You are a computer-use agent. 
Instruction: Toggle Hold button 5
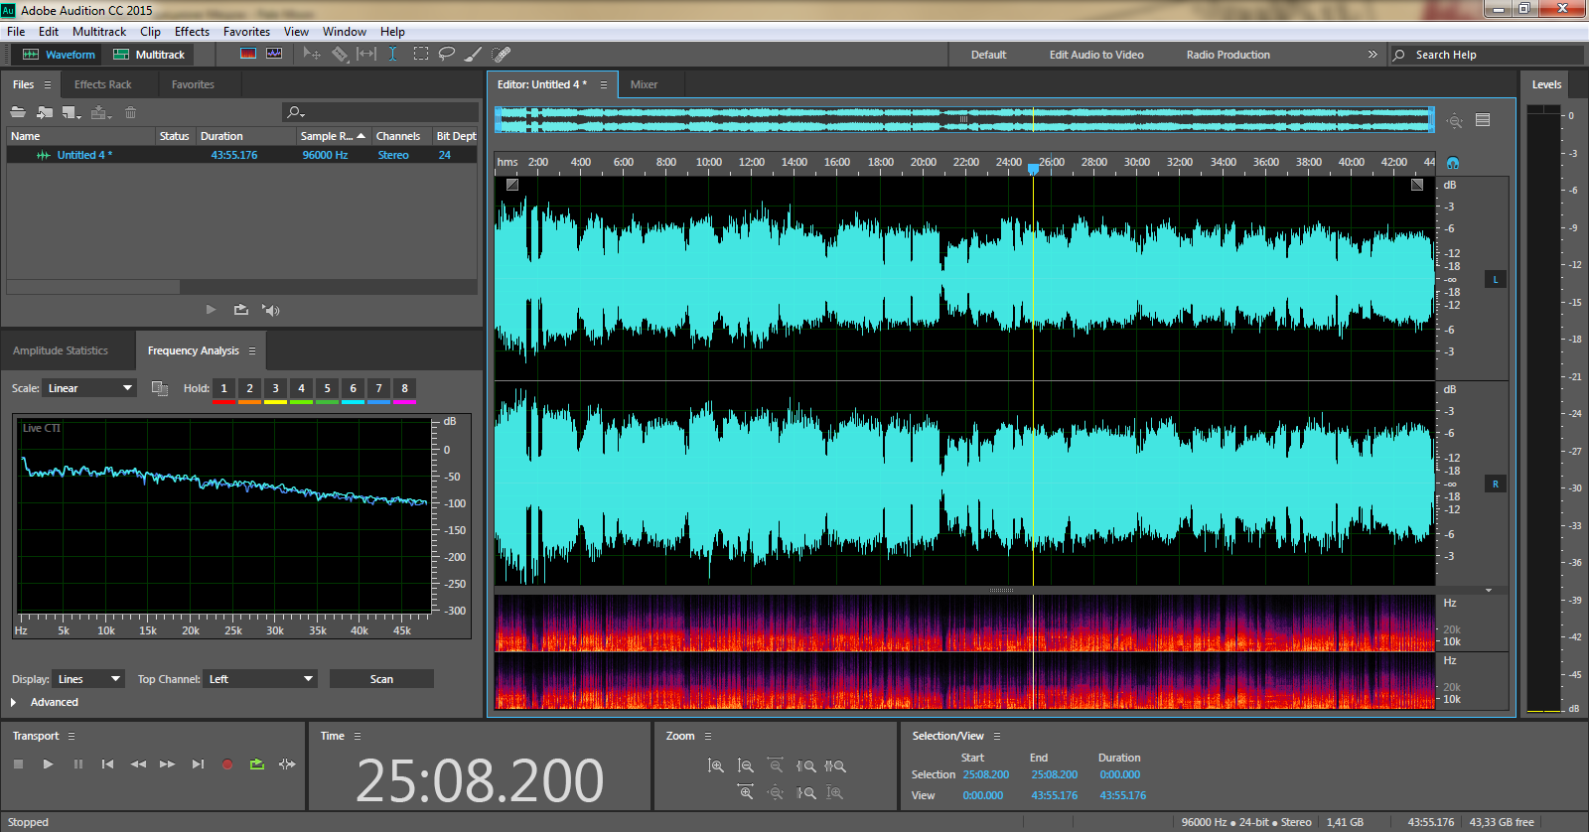327,389
